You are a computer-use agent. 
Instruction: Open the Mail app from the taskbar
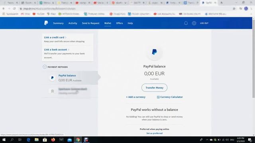[70, 139]
